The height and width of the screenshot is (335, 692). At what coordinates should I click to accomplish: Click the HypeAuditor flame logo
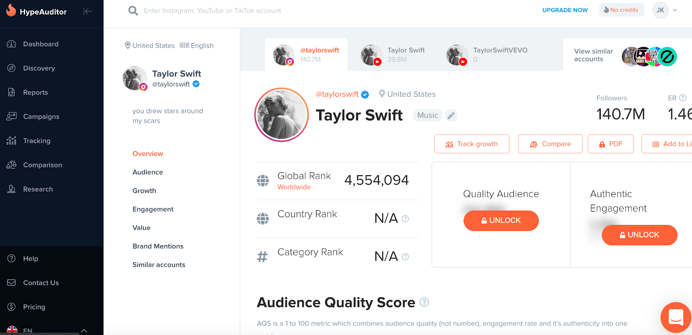pos(11,10)
